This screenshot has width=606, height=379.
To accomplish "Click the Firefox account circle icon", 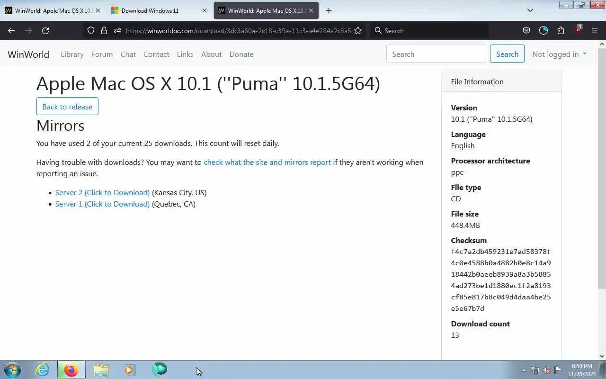I will pos(544,30).
